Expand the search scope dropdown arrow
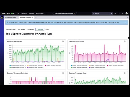130x97 pixels. coord(111,13)
